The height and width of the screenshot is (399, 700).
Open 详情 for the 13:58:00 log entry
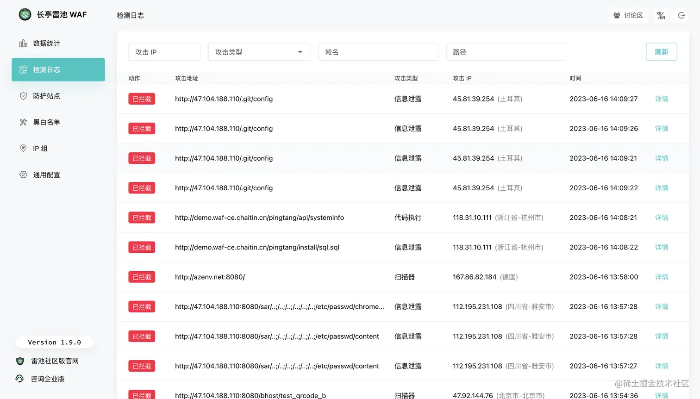[662, 277]
